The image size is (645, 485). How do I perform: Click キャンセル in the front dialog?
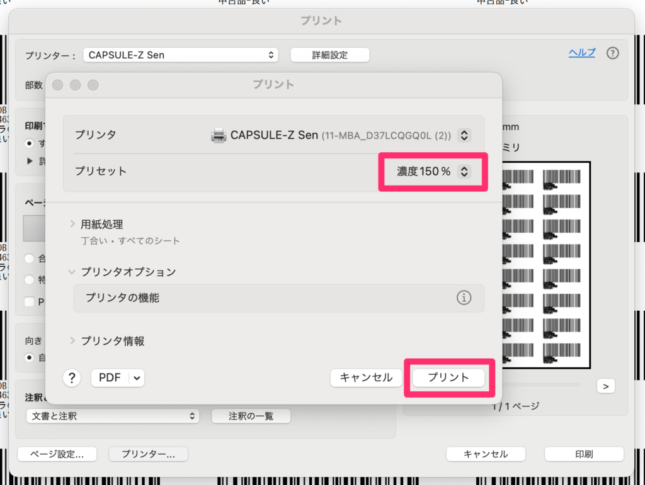tap(366, 377)
